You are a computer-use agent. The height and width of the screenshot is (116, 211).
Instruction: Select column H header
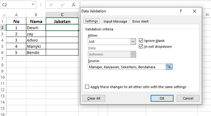(207, 15)
